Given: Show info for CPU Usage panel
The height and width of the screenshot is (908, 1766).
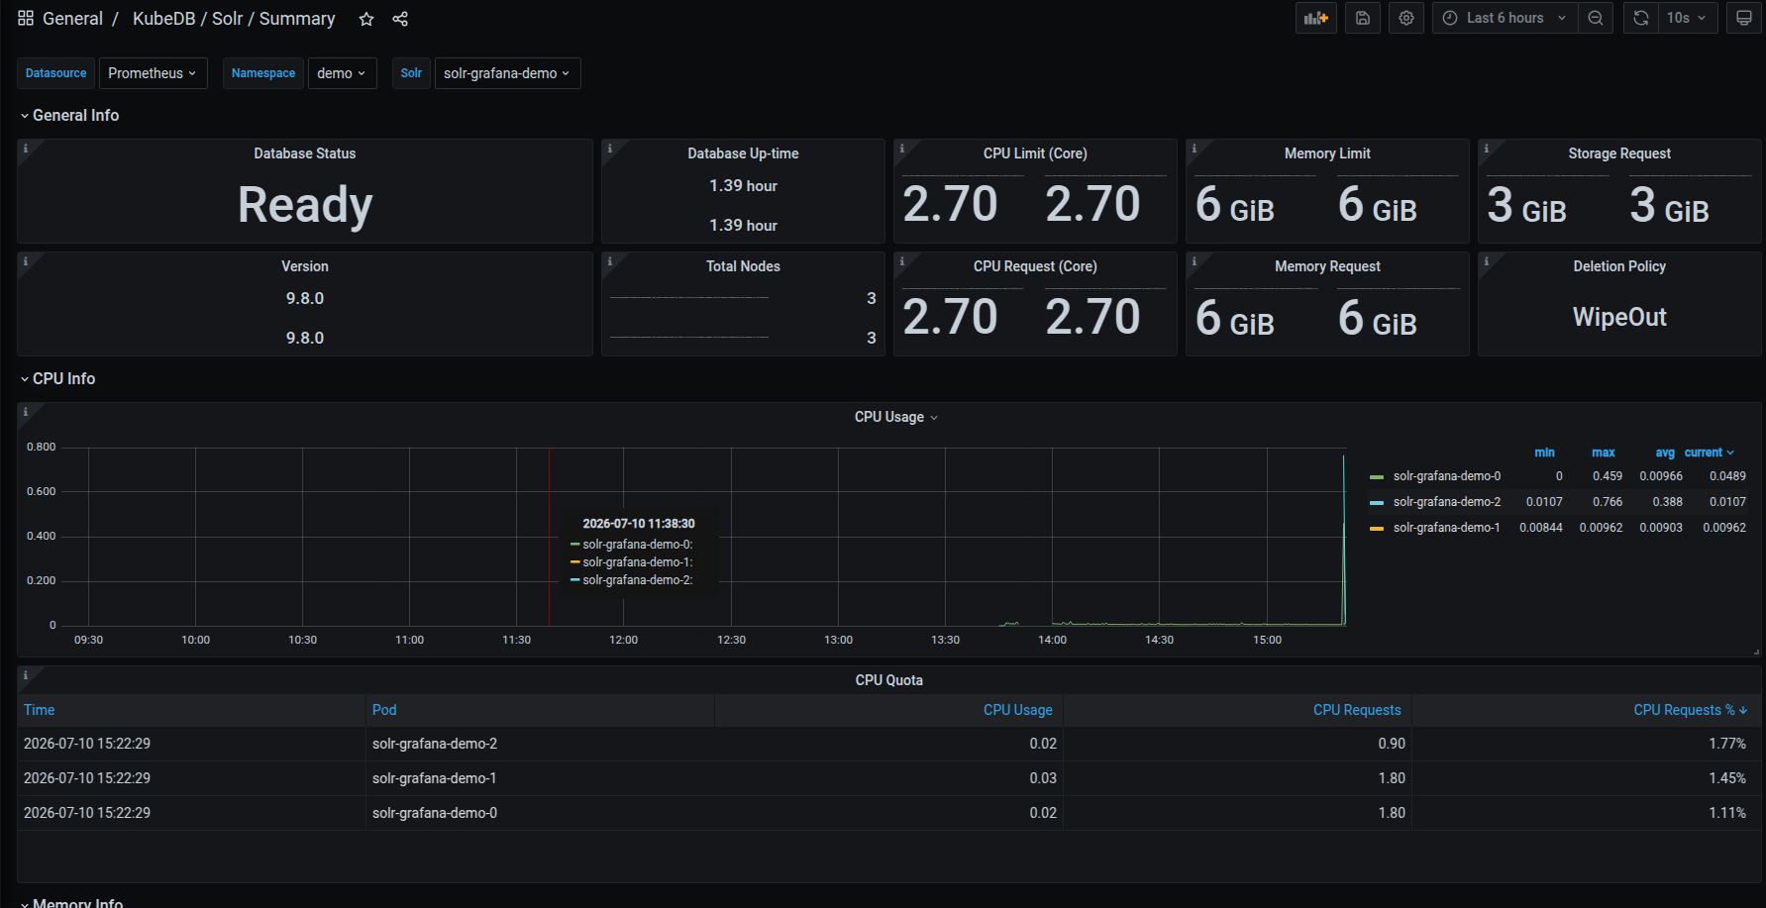Looking at the screenshot, I should (26, 412).
